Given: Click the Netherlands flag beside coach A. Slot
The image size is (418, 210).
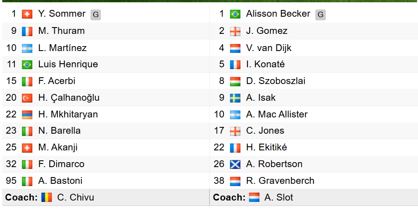Looking at the screenshot, I should coord(254,197).
